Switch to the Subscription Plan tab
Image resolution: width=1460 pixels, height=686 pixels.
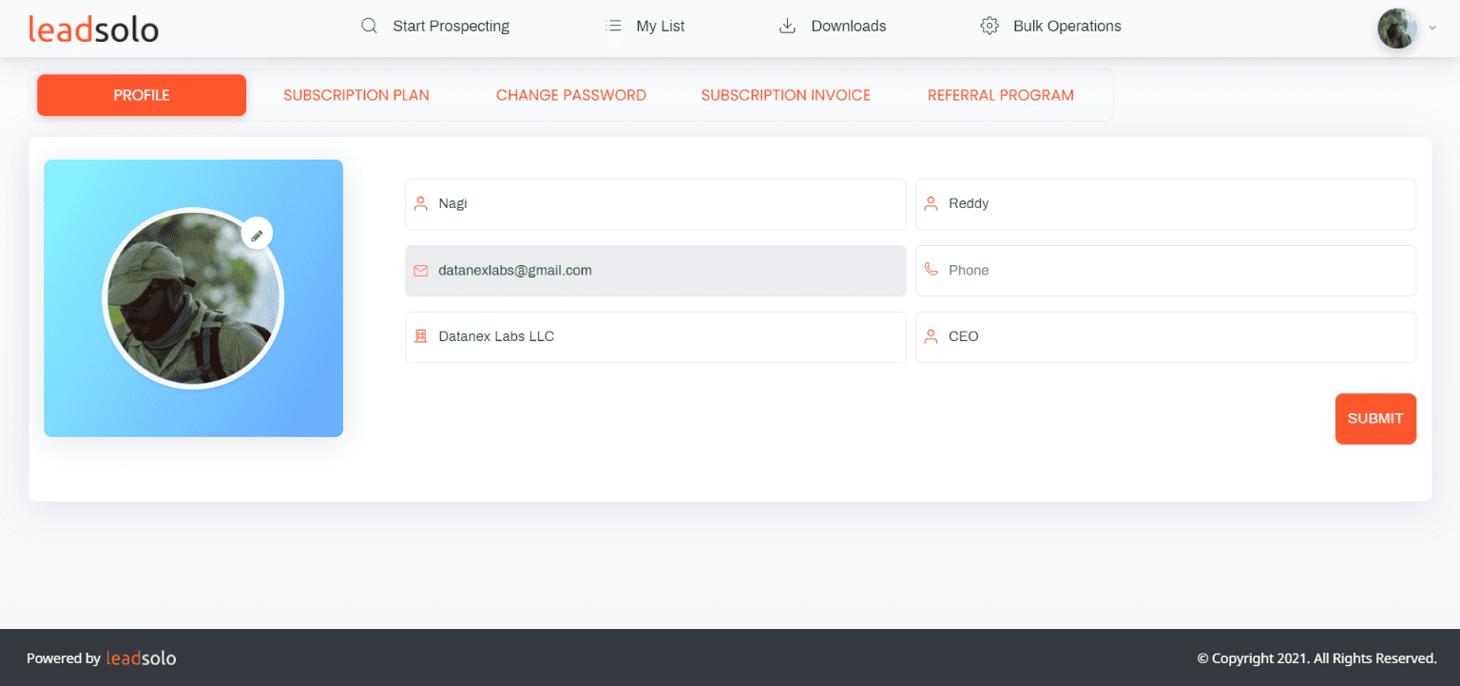tap(356, 95)
